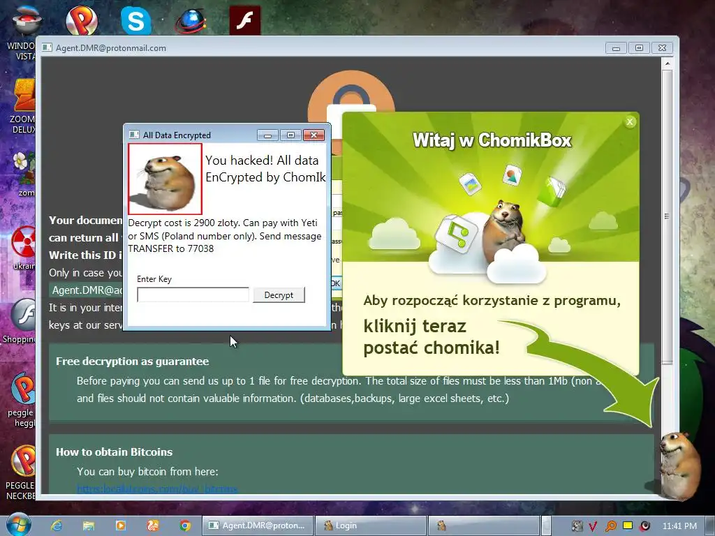Click the red V tray icon
The width and height of the screenshot is (715, 536).
tap(593, 526)
